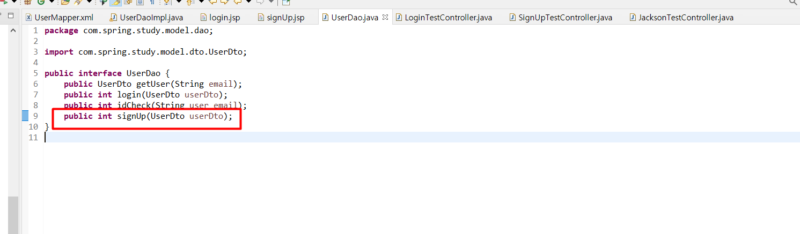
Task: Click the getUser(String email) method line
Action: pyautogui.click(x=153, y=84)
